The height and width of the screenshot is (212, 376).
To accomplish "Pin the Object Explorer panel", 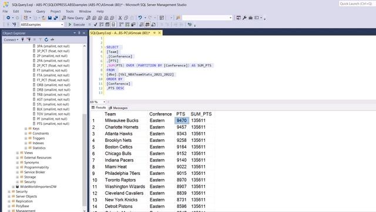I will [79, 33].
